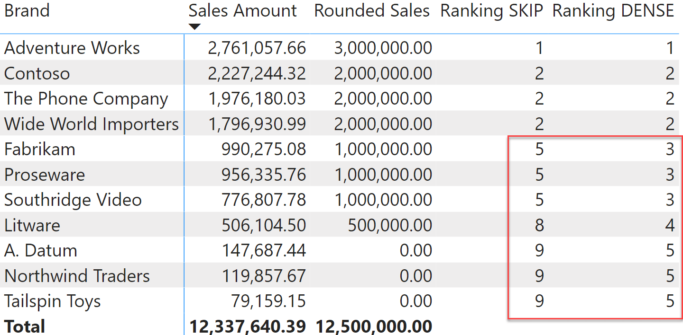Screen dimensions: 683x335
Task: Click the Fabrikam brand cell
Action: click(40, 149)
